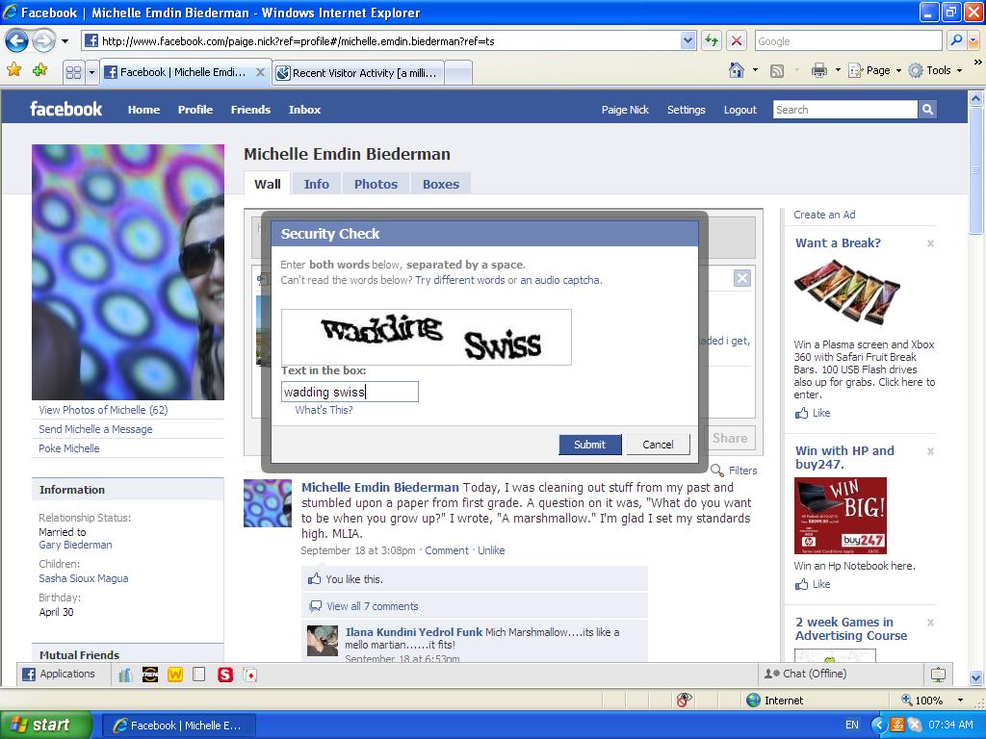The width and height of the screenshot is (986, 739).
Task: Switch to the Photos profile tab
Action: [376, 184]
